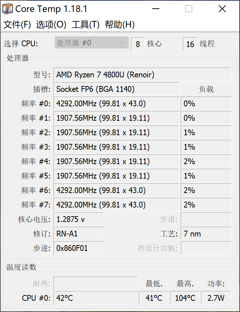Click the 104°C maximum temperature box
The height and width of the screenshot is (312, 240).
tap(185, 298)
